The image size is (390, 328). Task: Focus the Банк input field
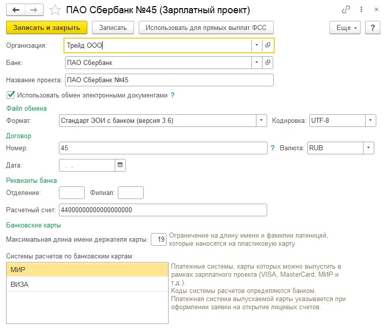[158, 62]
